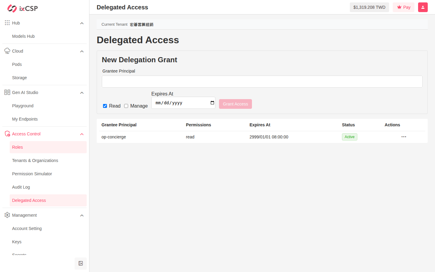
Task: Open the Playground page
Action: [48, 106]
